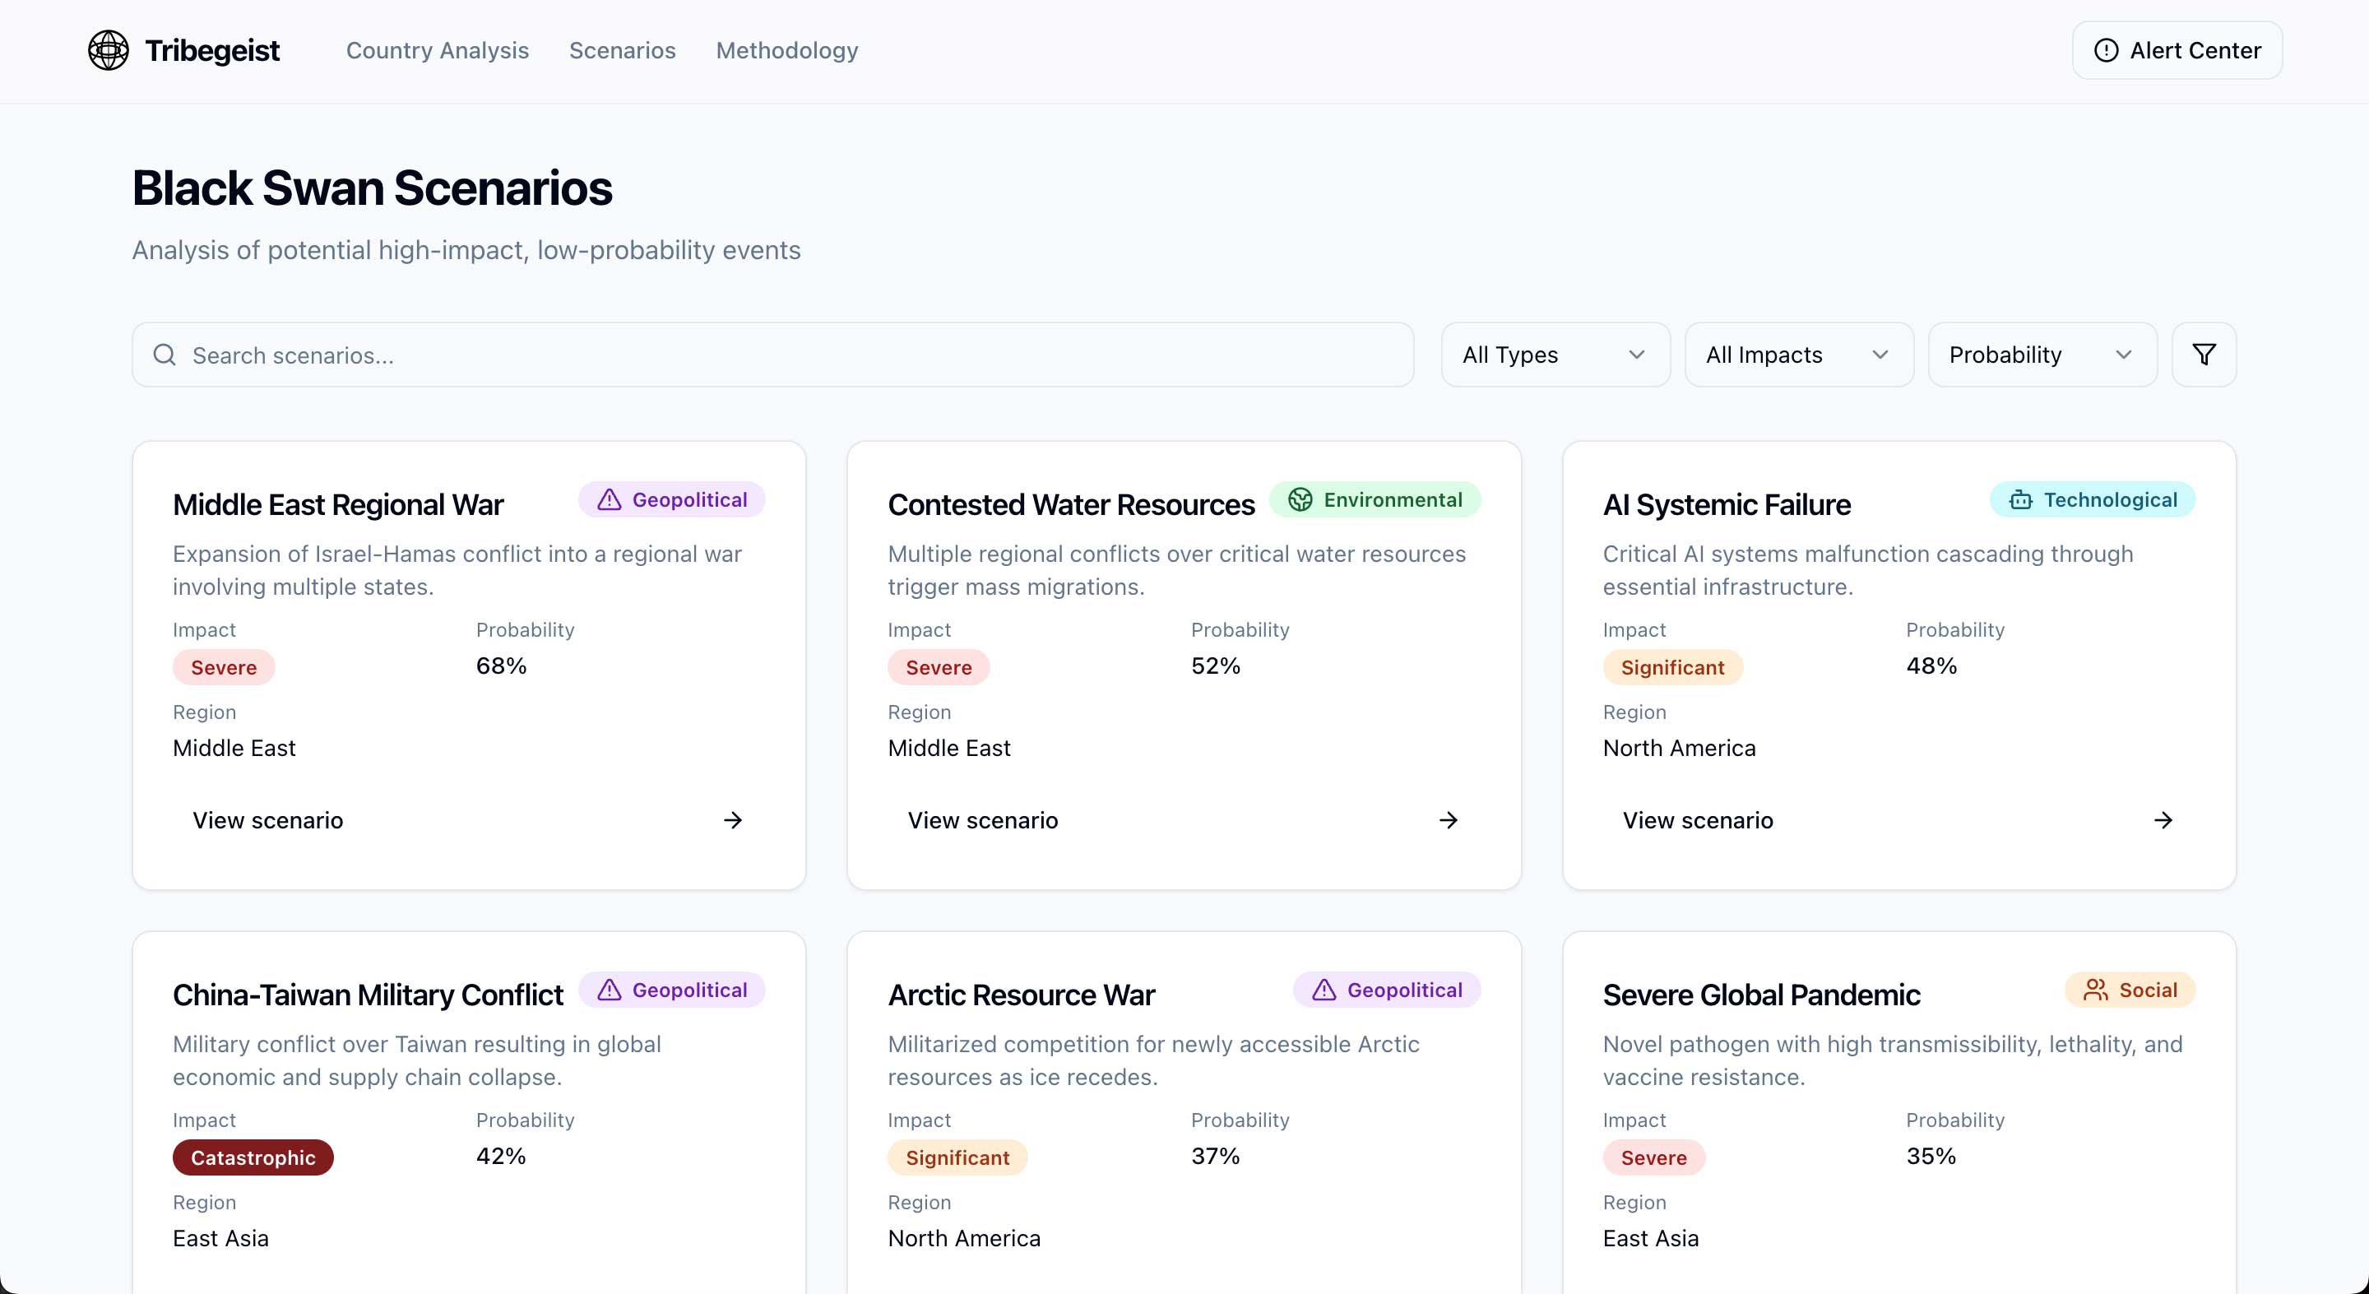Click Geopolitical tag on Arctic Resource War

(x=1387, y=990)
